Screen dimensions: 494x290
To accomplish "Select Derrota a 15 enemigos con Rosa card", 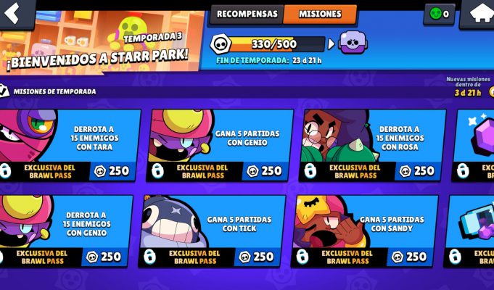I will [x=373, y=145].
